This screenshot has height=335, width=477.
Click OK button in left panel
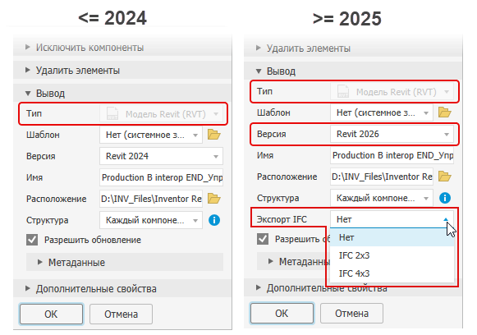pyautogui.click(x=51, y=314)
